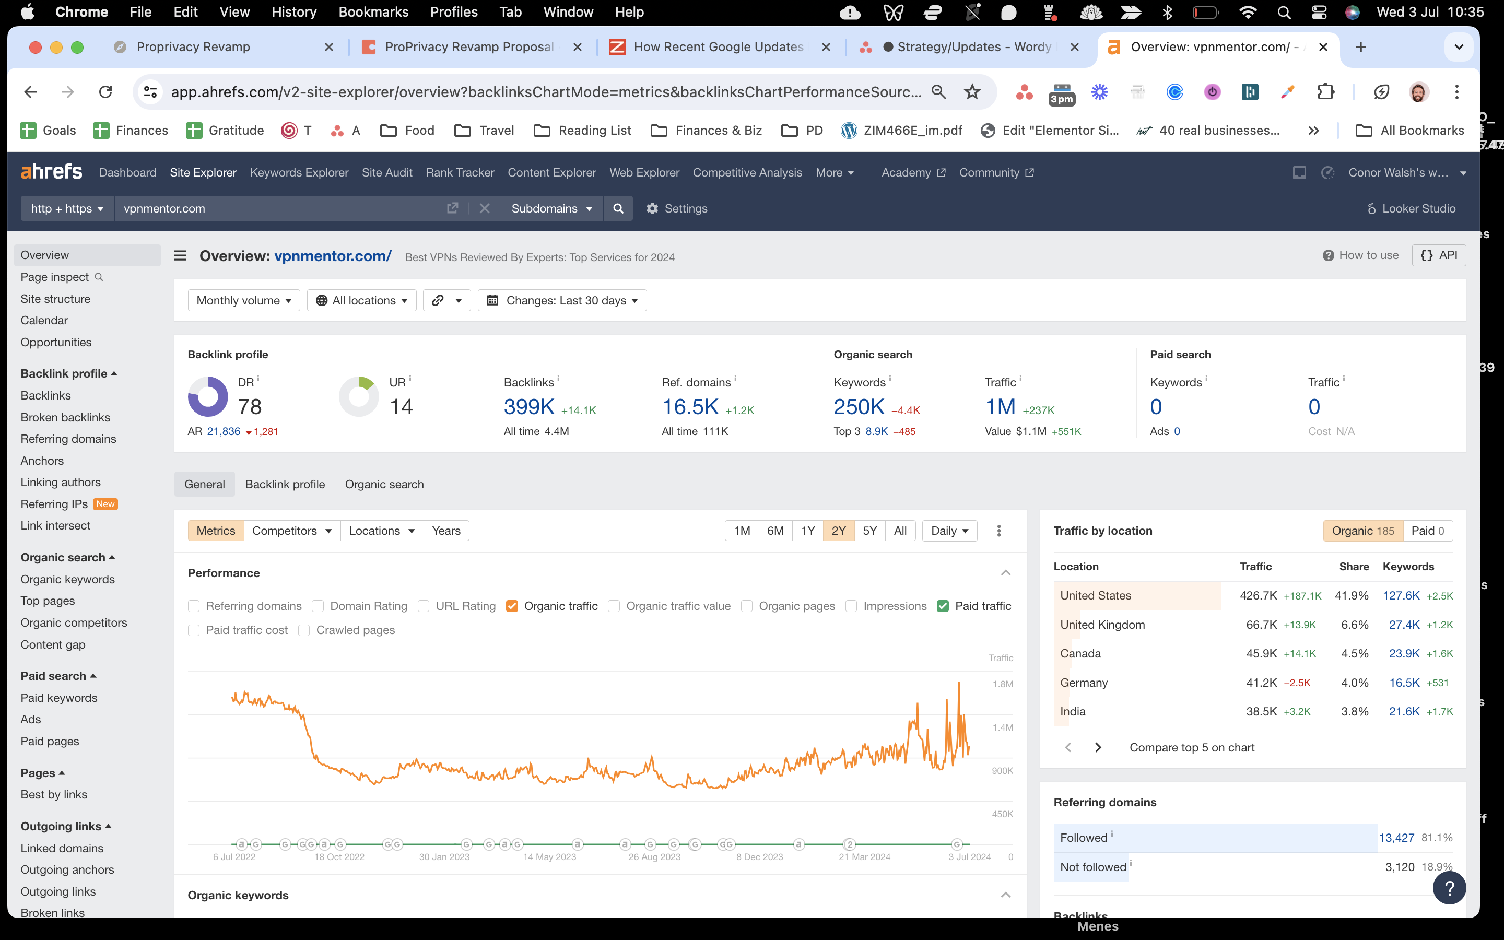This screenshot has width=1504, height=940.
Task: Click the next page arrow in Traffic by location
Action: pos(1098,747)
